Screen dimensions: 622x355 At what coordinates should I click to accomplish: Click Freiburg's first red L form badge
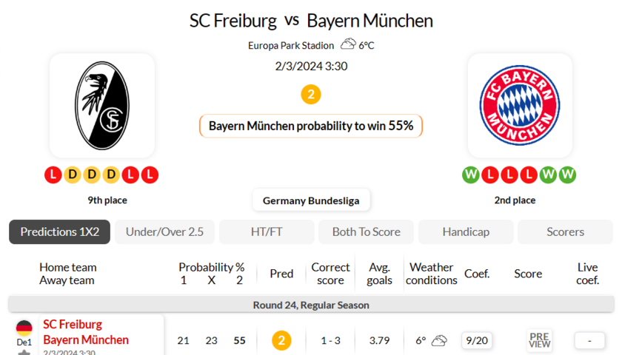[53, 175]
